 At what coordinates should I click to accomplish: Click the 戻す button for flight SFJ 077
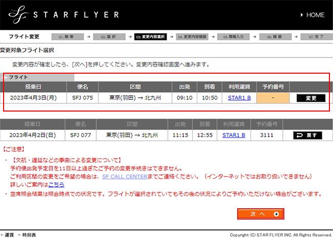[307, 136]
